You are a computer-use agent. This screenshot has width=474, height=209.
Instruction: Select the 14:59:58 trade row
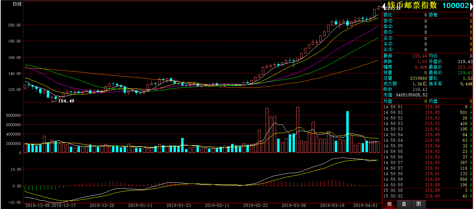click(428, 174)
